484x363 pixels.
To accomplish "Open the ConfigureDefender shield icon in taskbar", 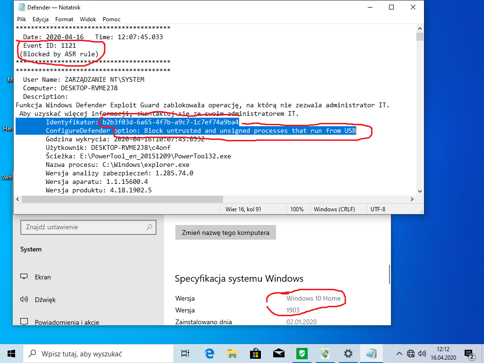I will point(325,354).
